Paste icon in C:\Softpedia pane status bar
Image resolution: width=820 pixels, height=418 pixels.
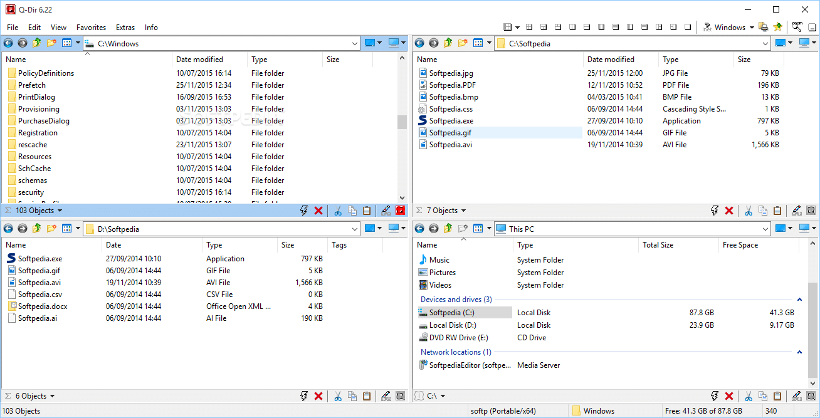coord(777,211)
